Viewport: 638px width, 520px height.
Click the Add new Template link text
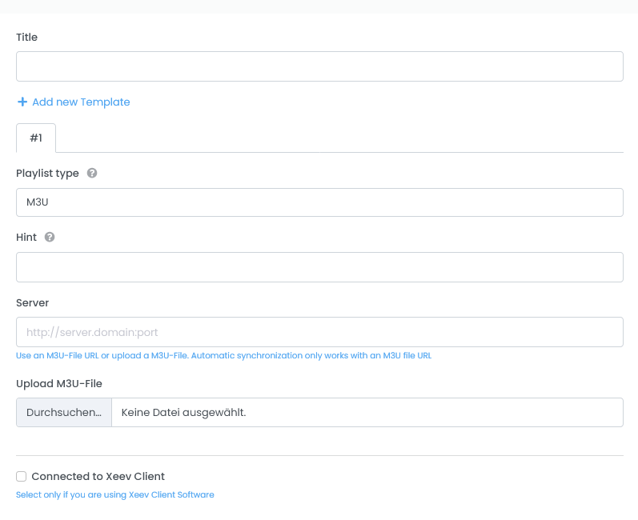coord(81,102)
